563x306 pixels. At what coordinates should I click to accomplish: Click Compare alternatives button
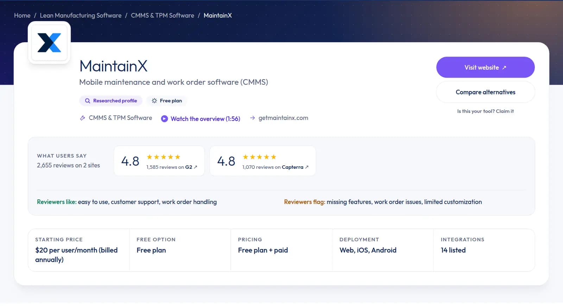486,92
